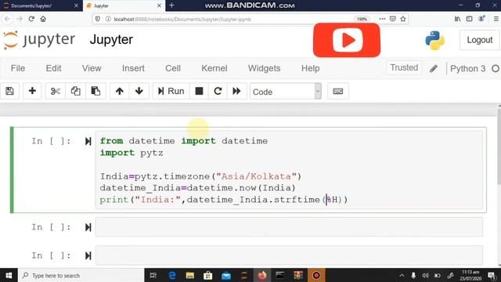Viewport: 501px width, 282px height.
Task: Interrupt the kernel with the stop icon
Action: (x=199, y=91)
